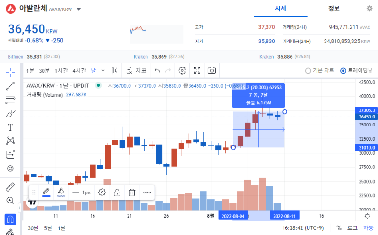Expand the AVAX/KRW market dropdown arrow
The width and height of the screenshot is (378, 235).
[79, 9]
